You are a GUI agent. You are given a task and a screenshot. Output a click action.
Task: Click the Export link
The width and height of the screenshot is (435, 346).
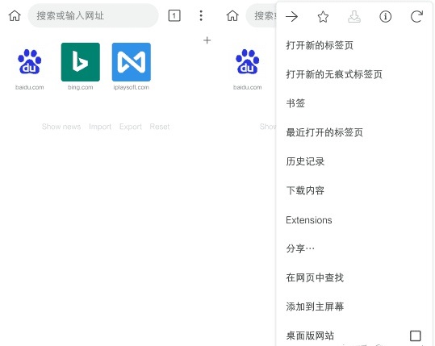point(131,127)
